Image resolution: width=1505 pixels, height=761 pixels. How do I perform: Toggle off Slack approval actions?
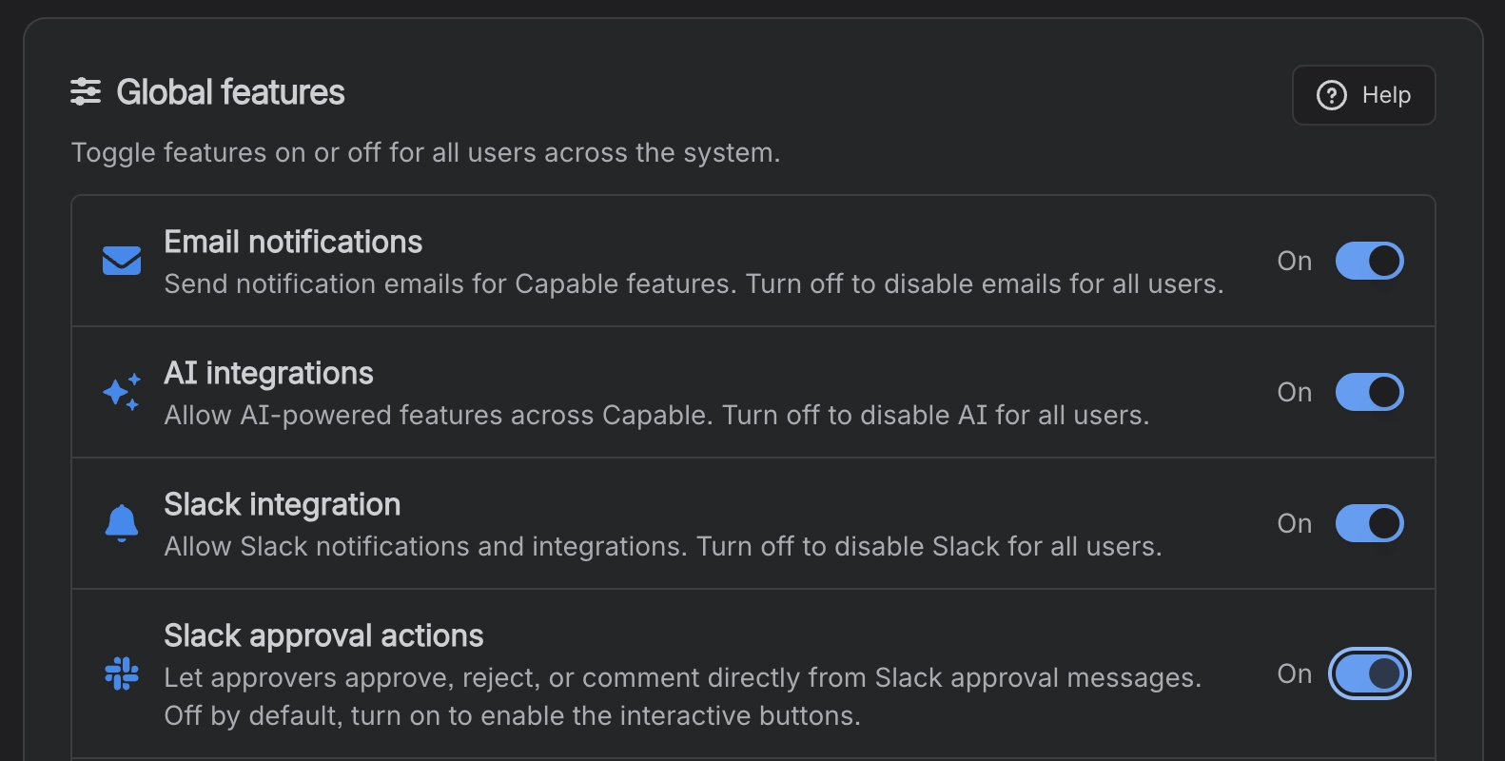(1369, 673)
